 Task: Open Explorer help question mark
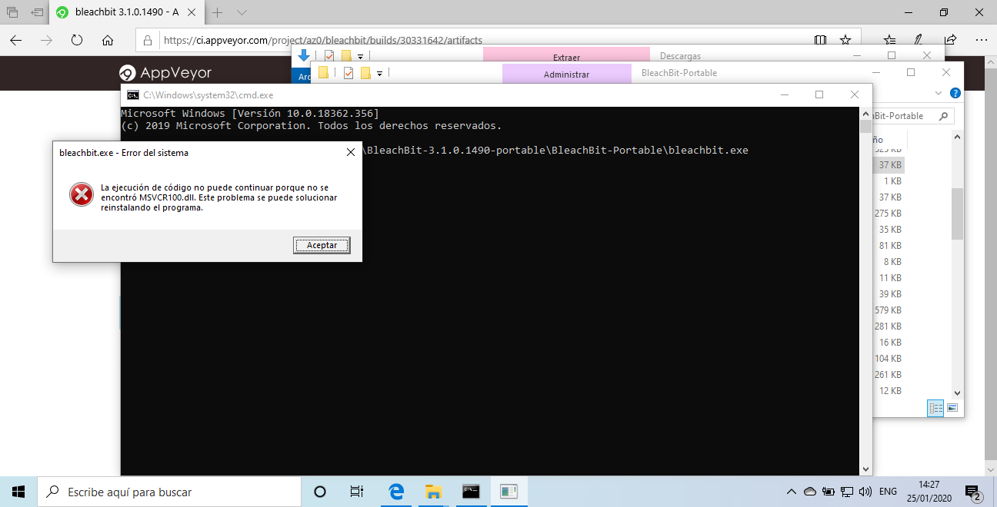click(x=955, y=93)
